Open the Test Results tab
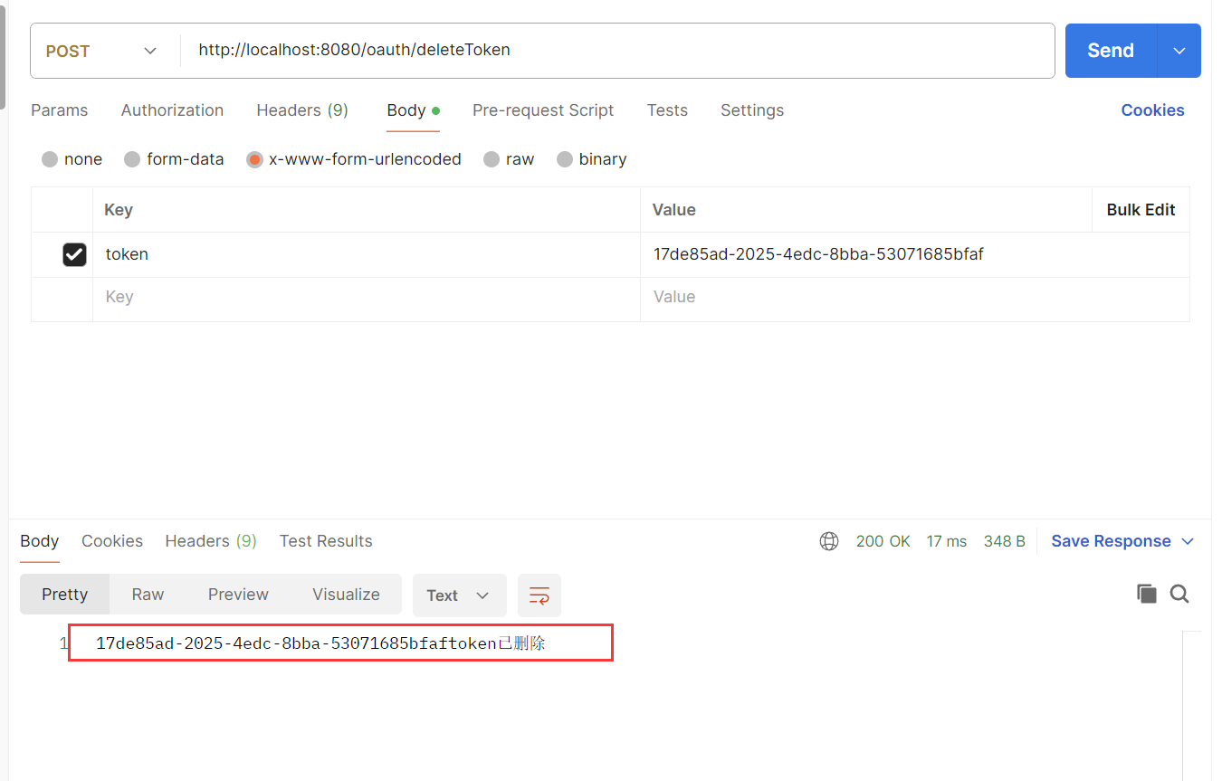The height and width of the screenshot is (781, 1222). [326, 541]
